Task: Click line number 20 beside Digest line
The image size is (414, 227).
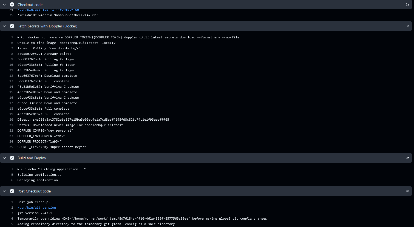Action: point(11,120)
